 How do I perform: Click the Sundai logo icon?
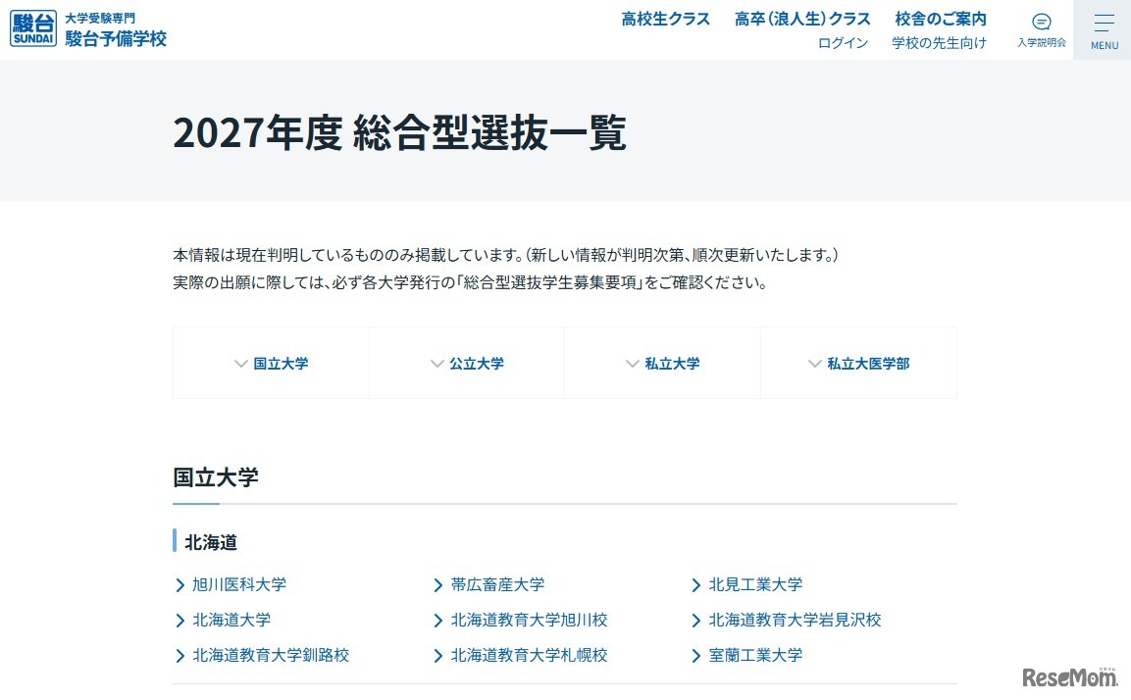pyautogui.click(x=33, y=28)
